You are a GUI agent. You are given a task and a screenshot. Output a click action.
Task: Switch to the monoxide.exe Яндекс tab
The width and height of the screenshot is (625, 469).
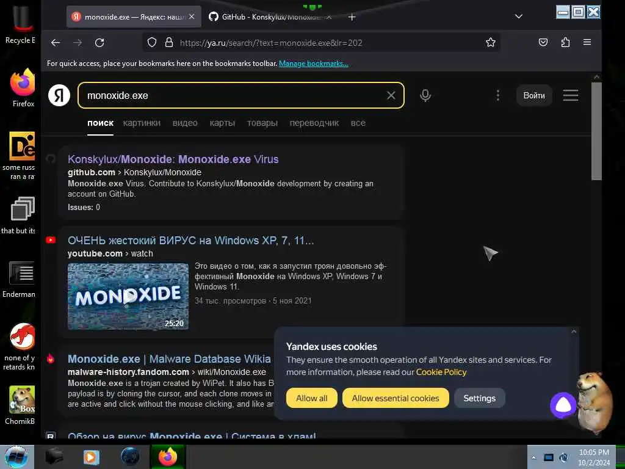(134, 16)
